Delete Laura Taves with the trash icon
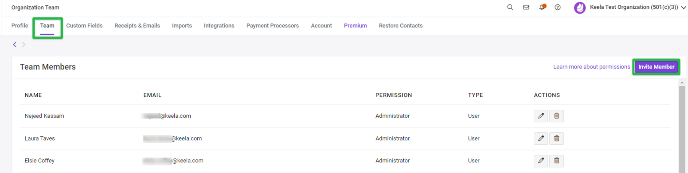Screen dimensions: 688x173 [556, 138]
